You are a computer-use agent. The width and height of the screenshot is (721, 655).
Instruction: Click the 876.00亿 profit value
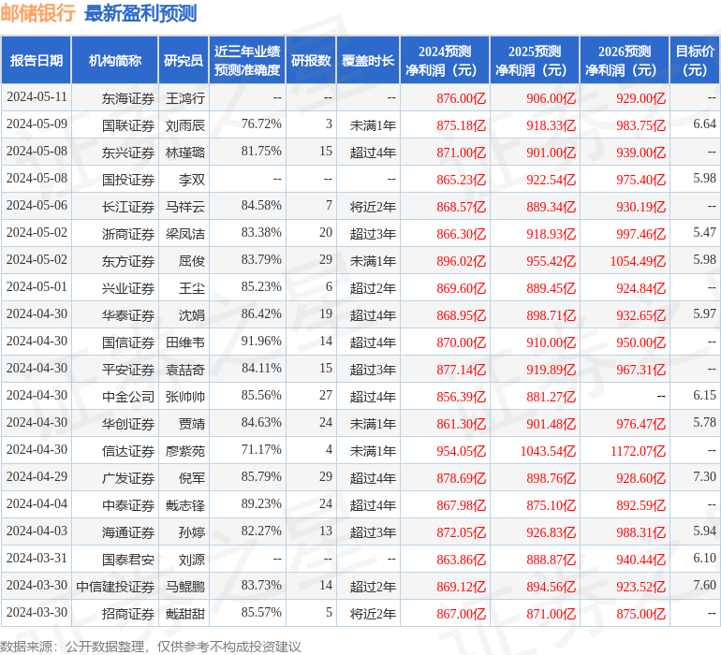click(462, 98)
